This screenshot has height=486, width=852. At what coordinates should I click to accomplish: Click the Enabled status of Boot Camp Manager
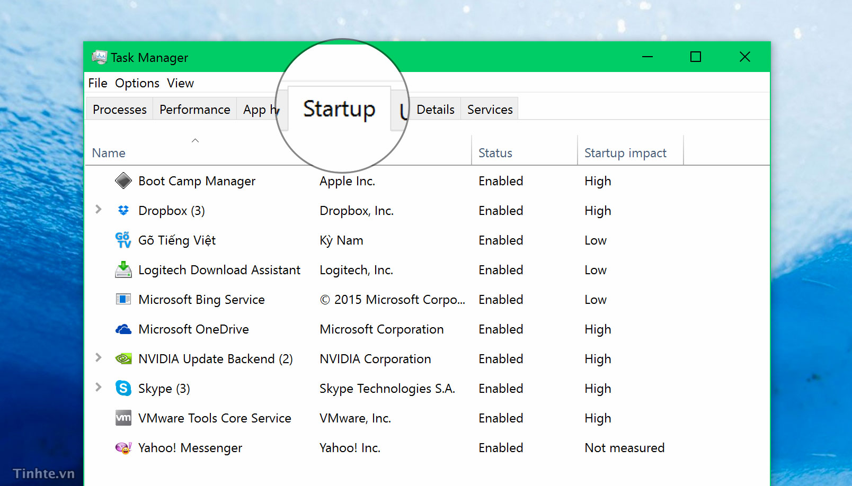(x=501, y=181)
